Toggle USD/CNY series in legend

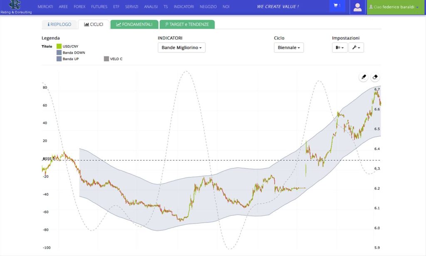[67, 47]
